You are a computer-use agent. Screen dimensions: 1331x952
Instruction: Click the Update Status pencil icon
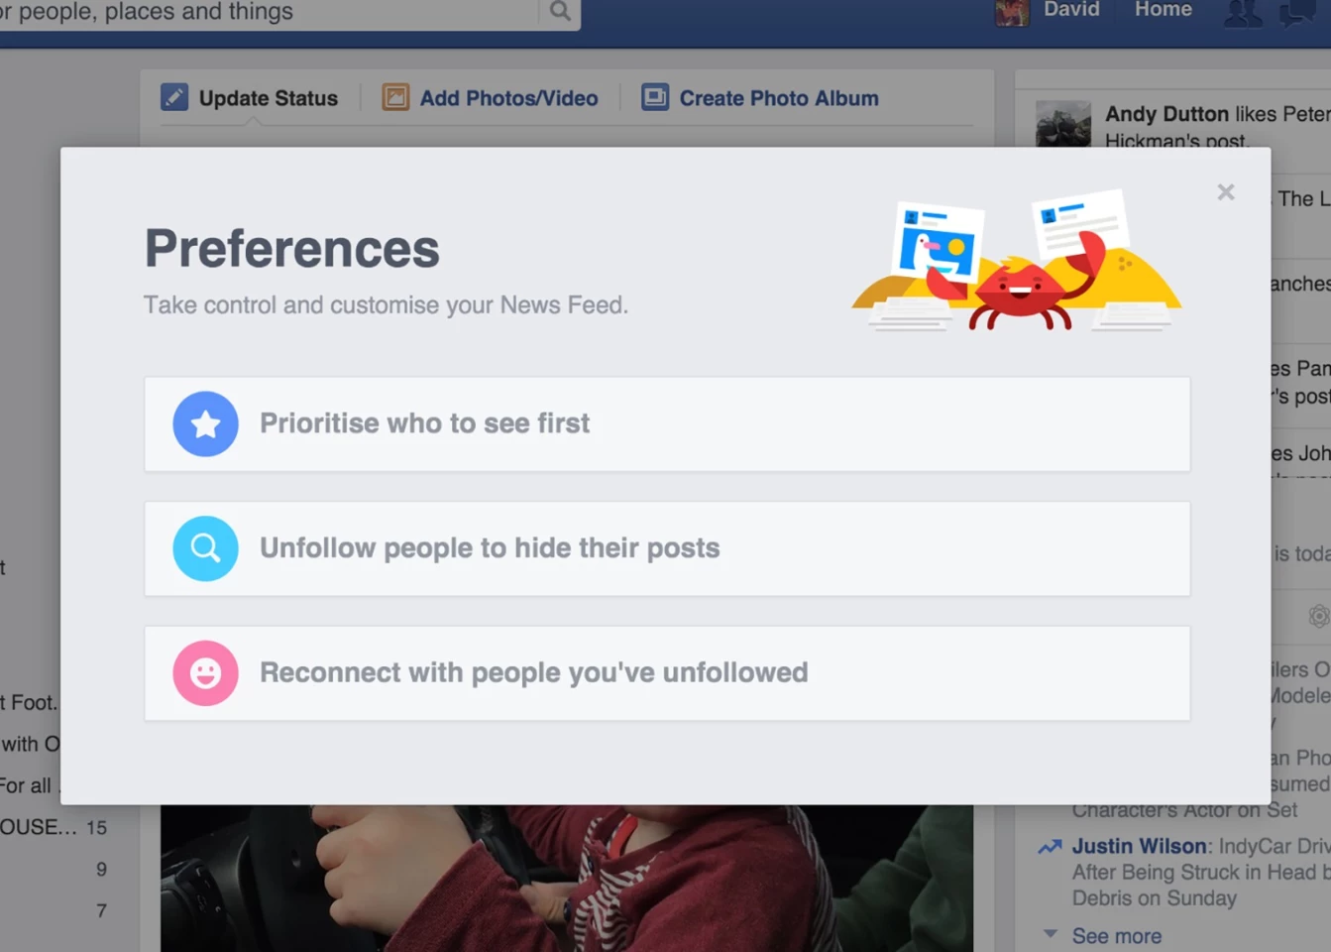174,97
